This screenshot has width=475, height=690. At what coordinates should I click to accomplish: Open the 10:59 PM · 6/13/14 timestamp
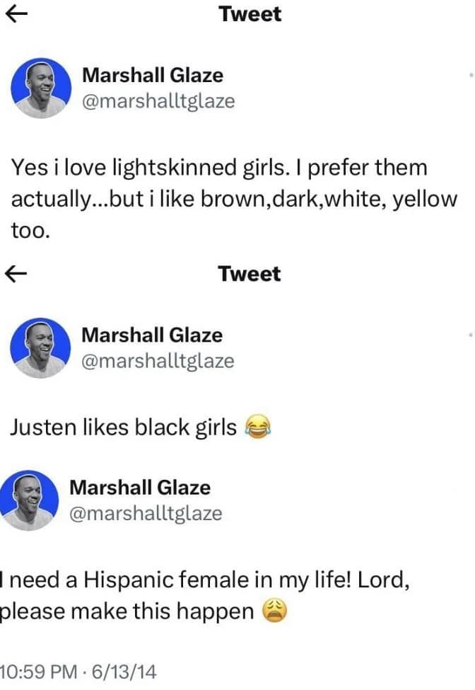pos(78,670)
